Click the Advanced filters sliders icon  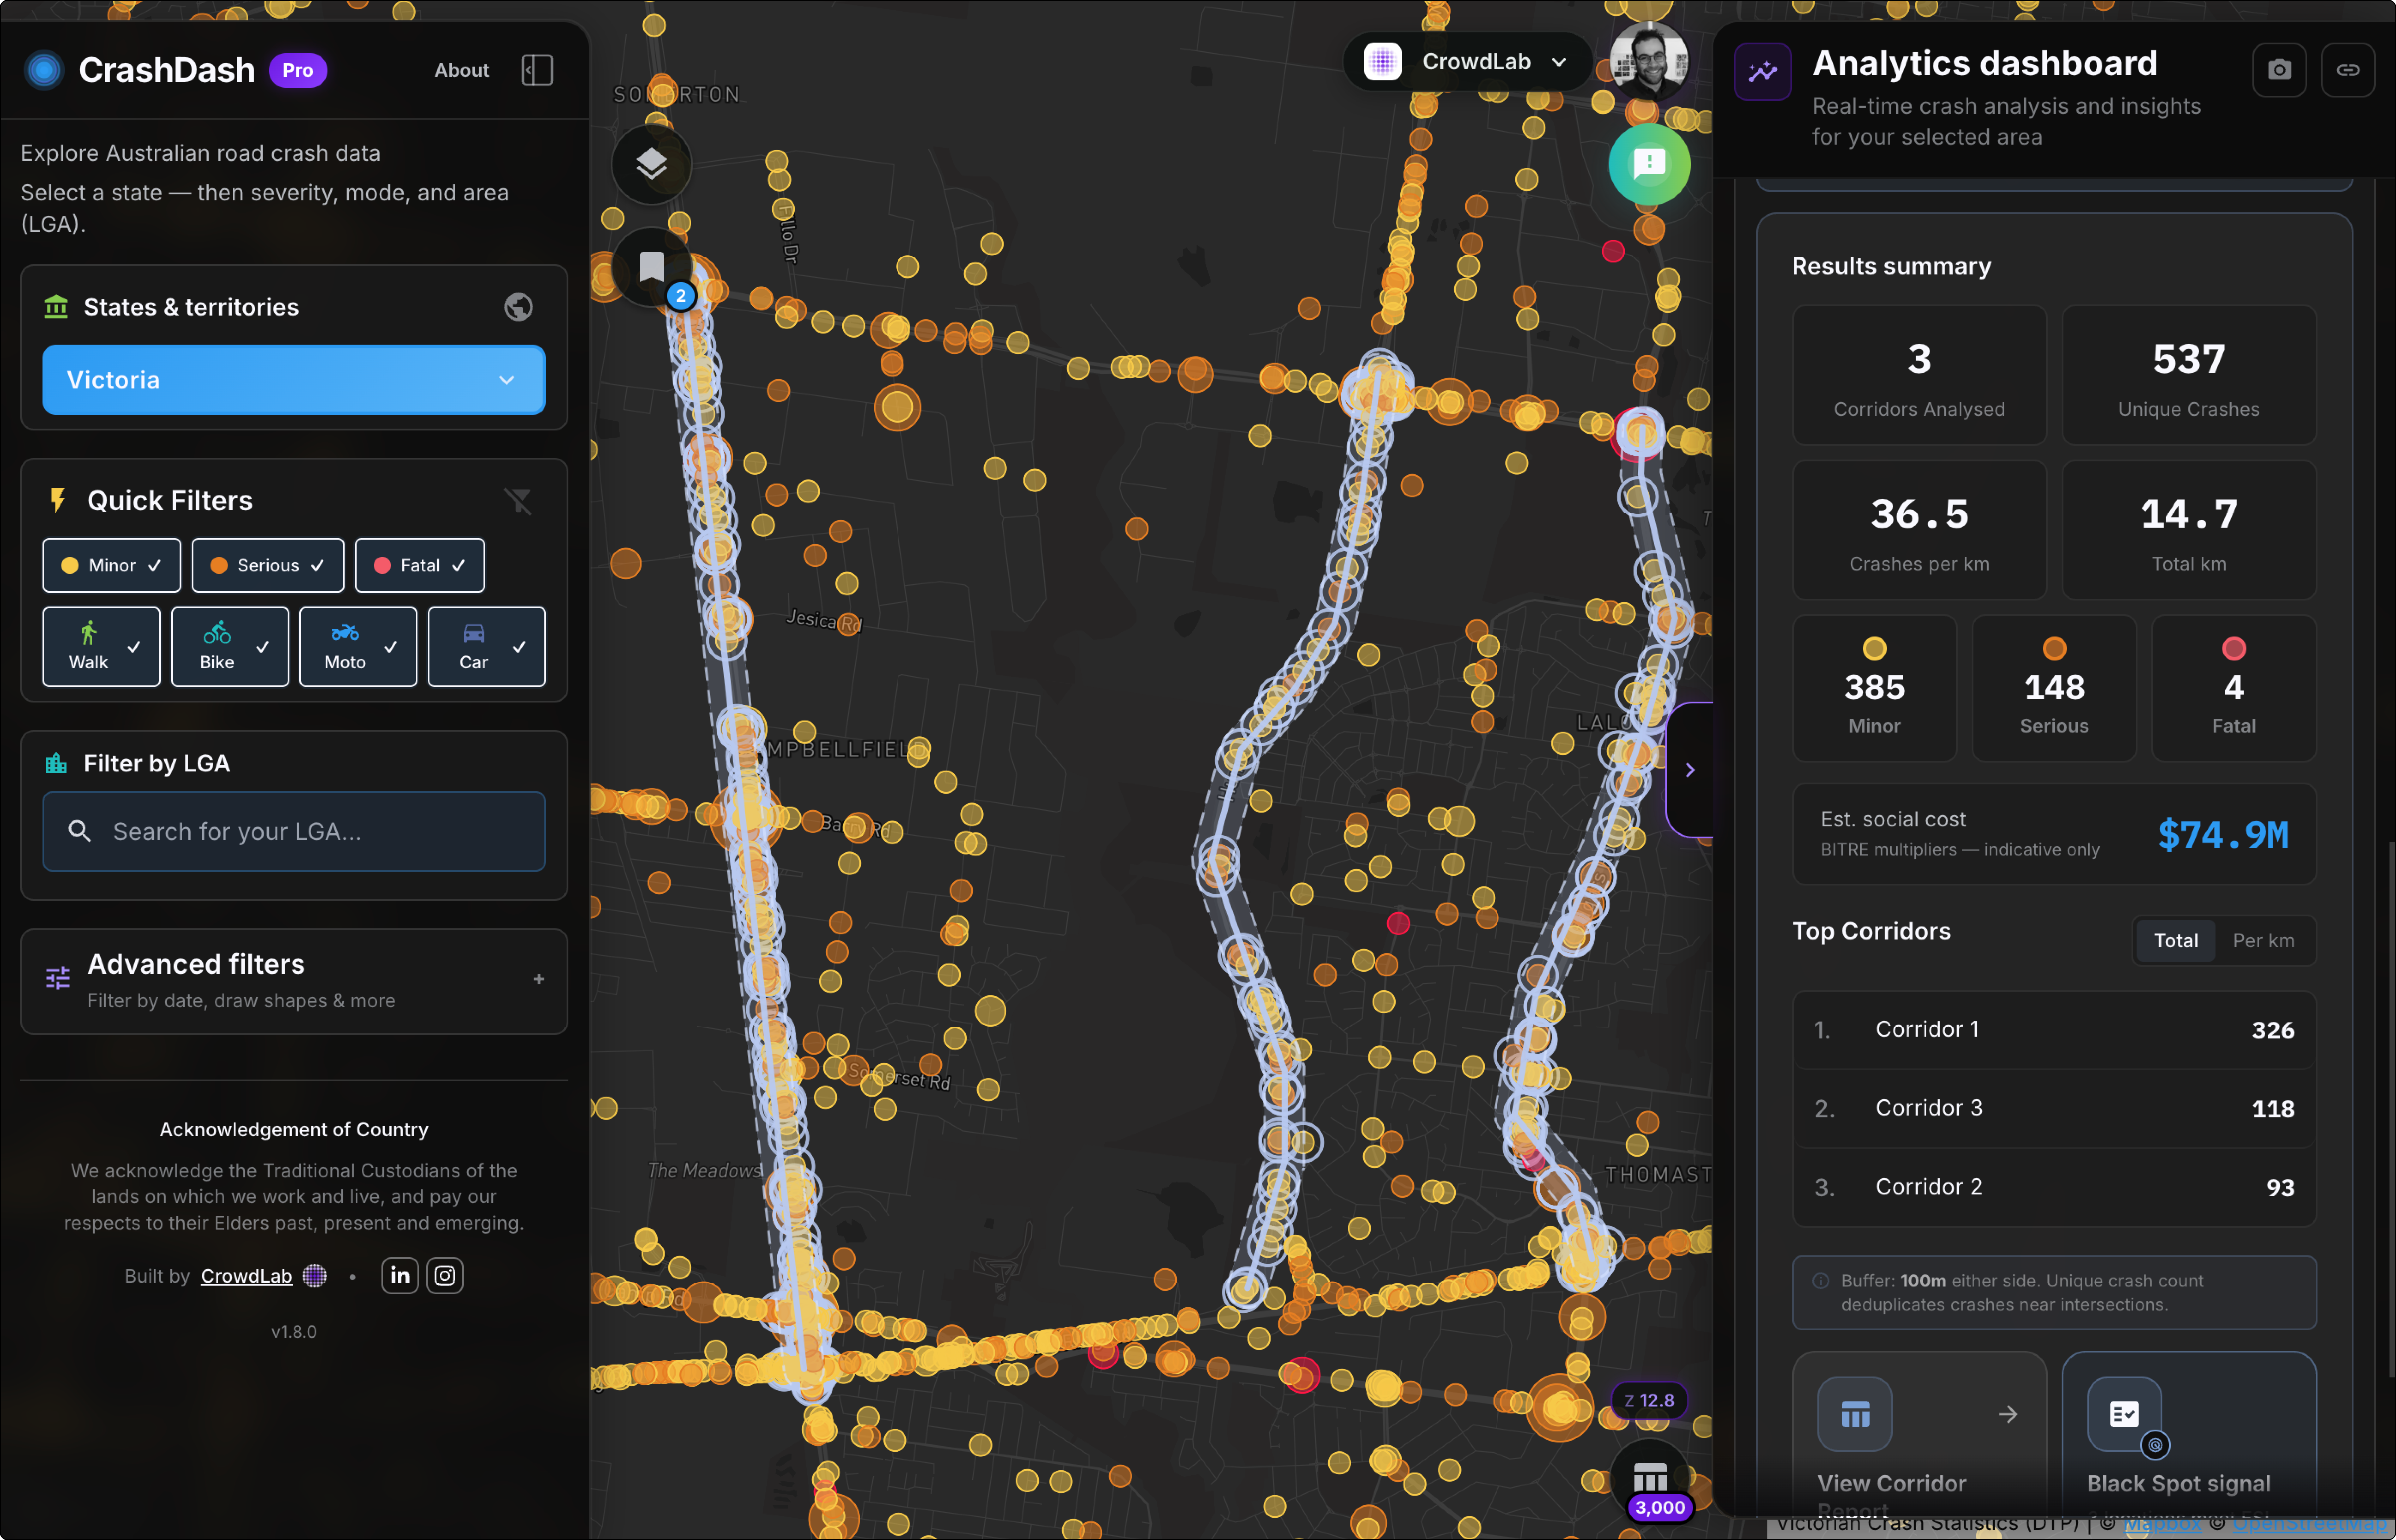(58, 978)
